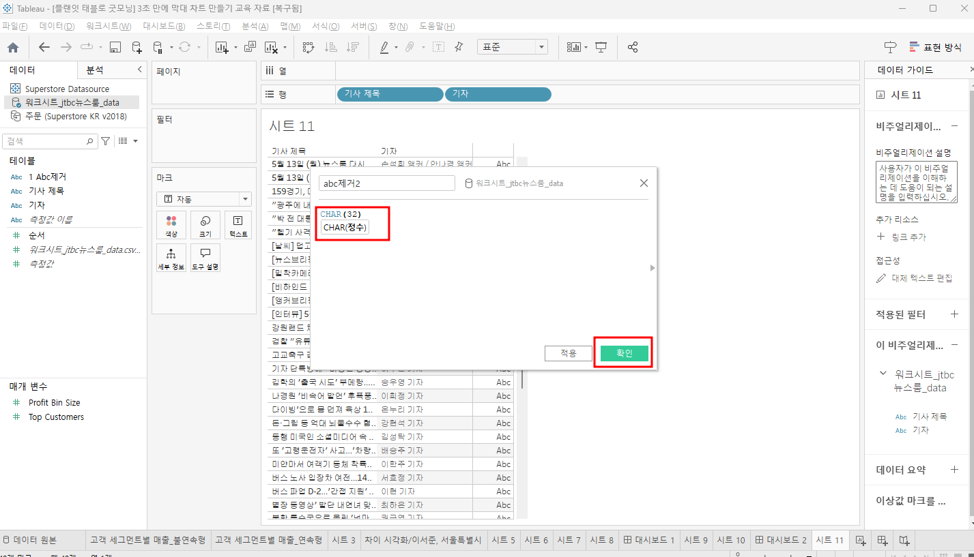Expand Applied Filters section in Data Guide

click(x=954, y=314)
